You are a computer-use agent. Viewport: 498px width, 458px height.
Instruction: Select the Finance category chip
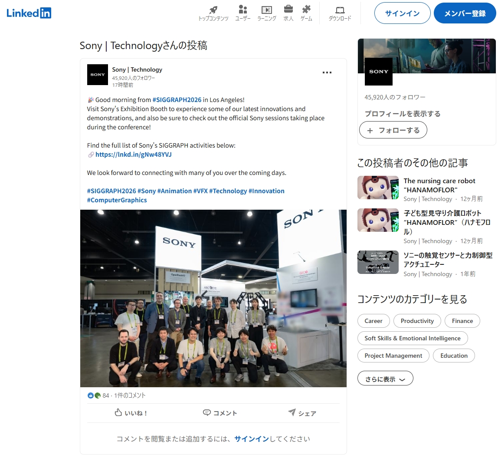click(462, 321)
